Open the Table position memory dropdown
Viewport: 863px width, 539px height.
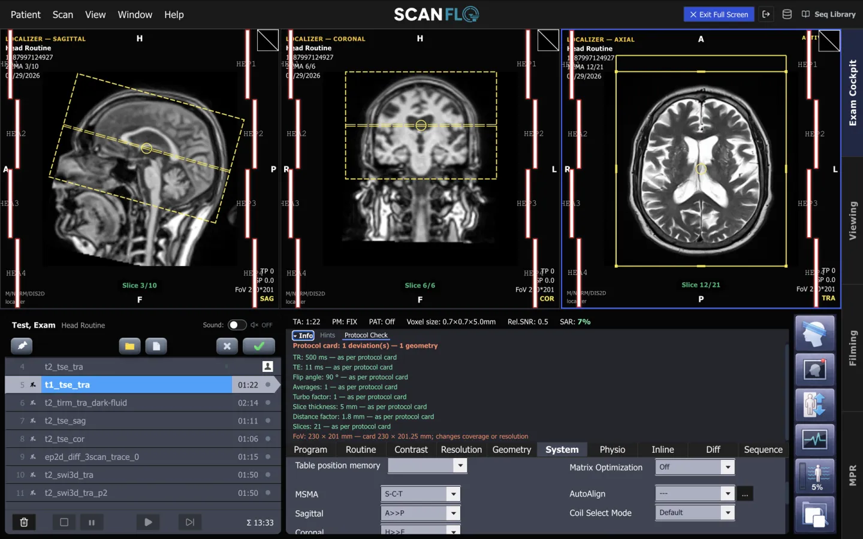click(427, 465)
